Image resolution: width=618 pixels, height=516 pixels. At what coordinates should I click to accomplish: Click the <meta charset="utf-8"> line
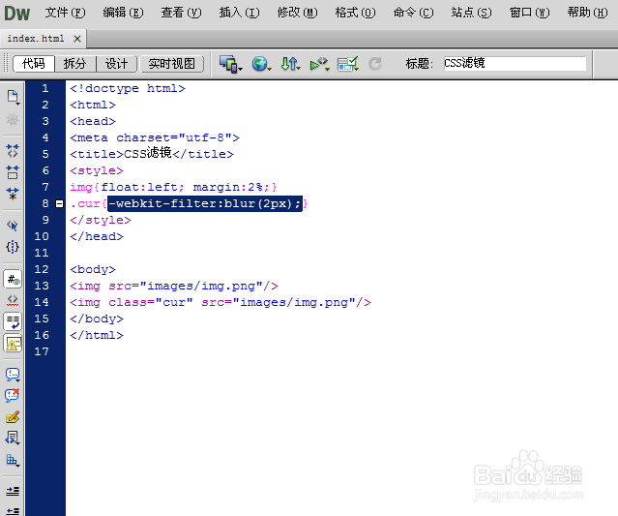(x=155, y=137)
